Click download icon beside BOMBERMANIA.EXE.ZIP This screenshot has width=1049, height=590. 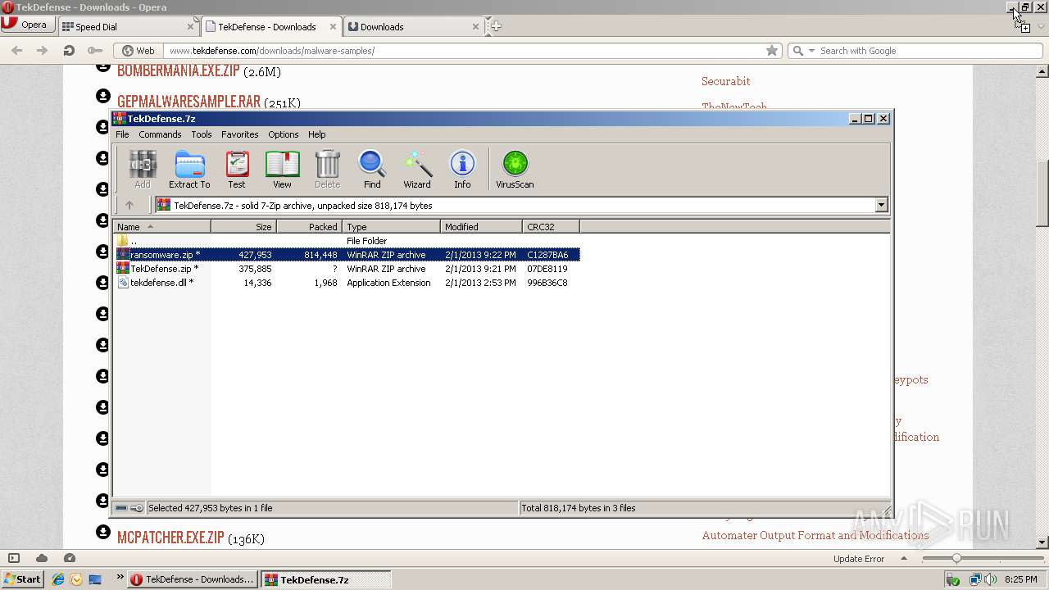click(x=102, y=65)
